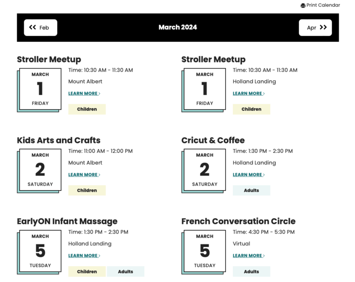
Task: Select the Adults tag under French Conversation Circle
Action: pos(251,272)
